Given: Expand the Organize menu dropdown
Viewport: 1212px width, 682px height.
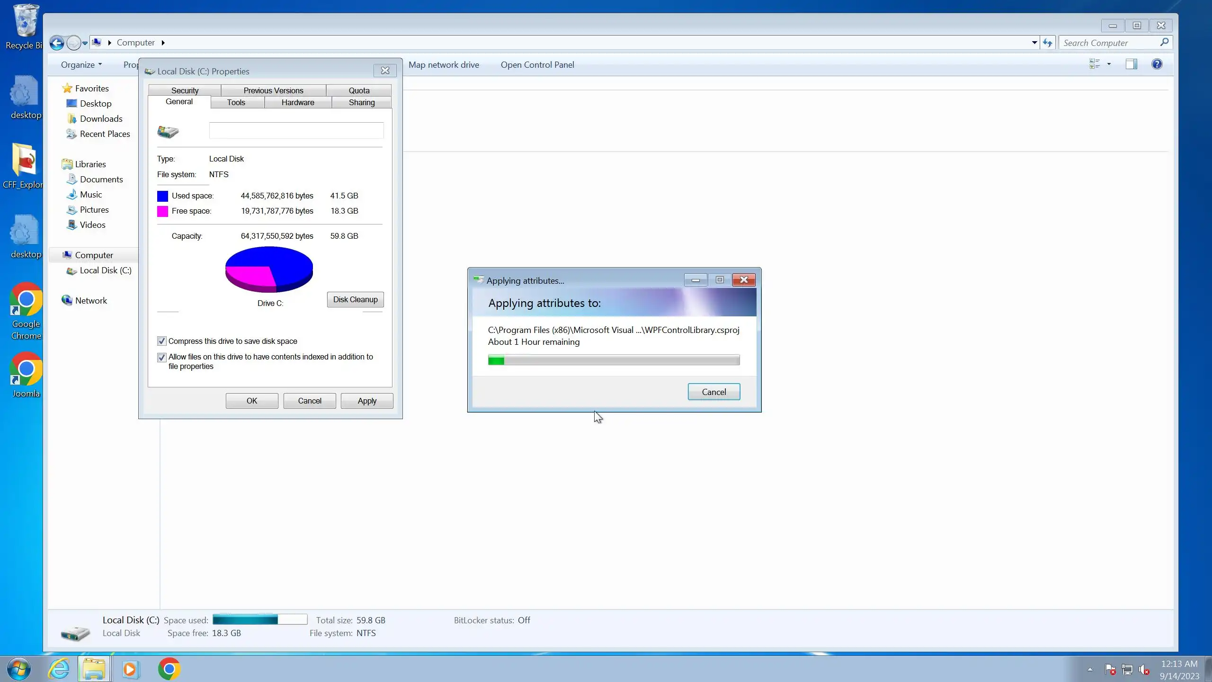Looking at the screenshot, I should click(81, 65).
